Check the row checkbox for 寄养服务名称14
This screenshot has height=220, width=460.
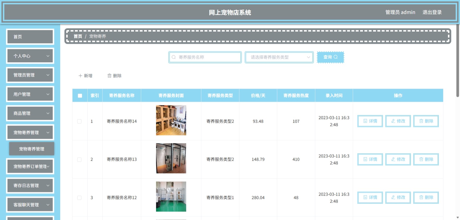tap(79, 121)
